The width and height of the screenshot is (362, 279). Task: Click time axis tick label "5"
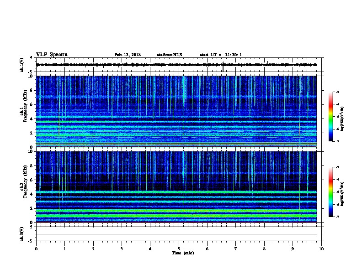point(179,249)
